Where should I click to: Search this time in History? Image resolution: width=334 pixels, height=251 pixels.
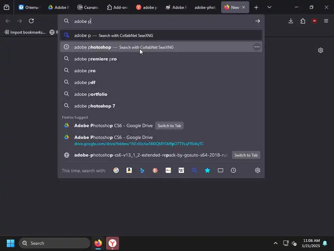click(x=234, y=170)
